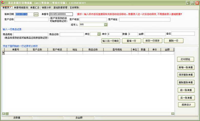Click the 商品名称 column header
200x121 pixels.
point(93,50)
